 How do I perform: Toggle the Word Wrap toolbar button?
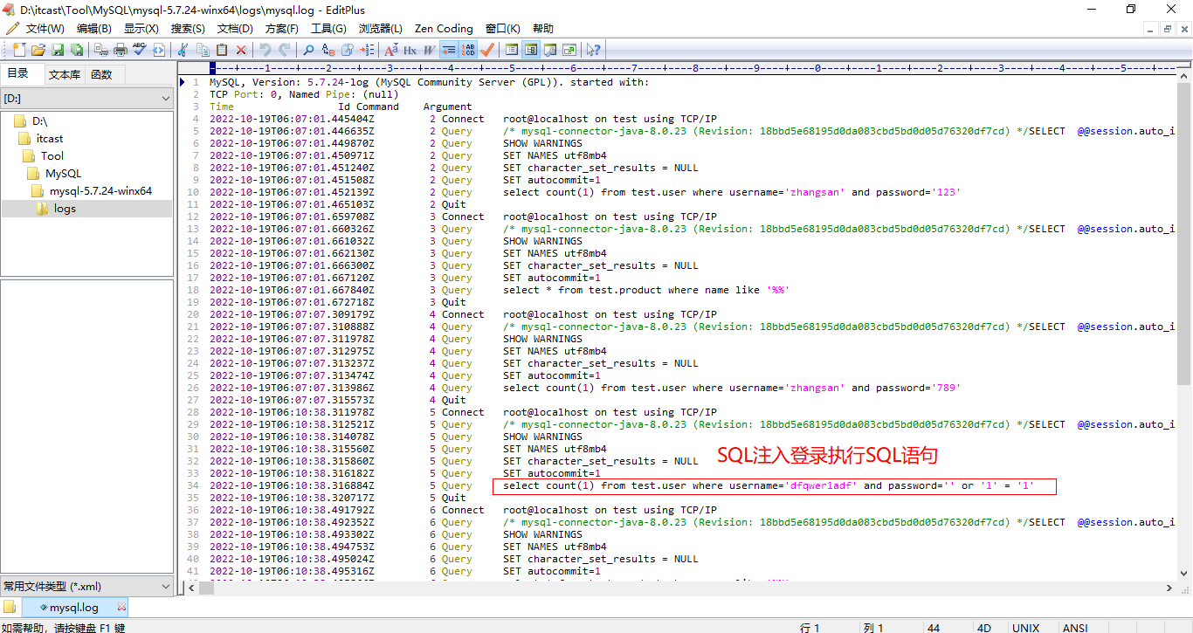pos(449,50)
